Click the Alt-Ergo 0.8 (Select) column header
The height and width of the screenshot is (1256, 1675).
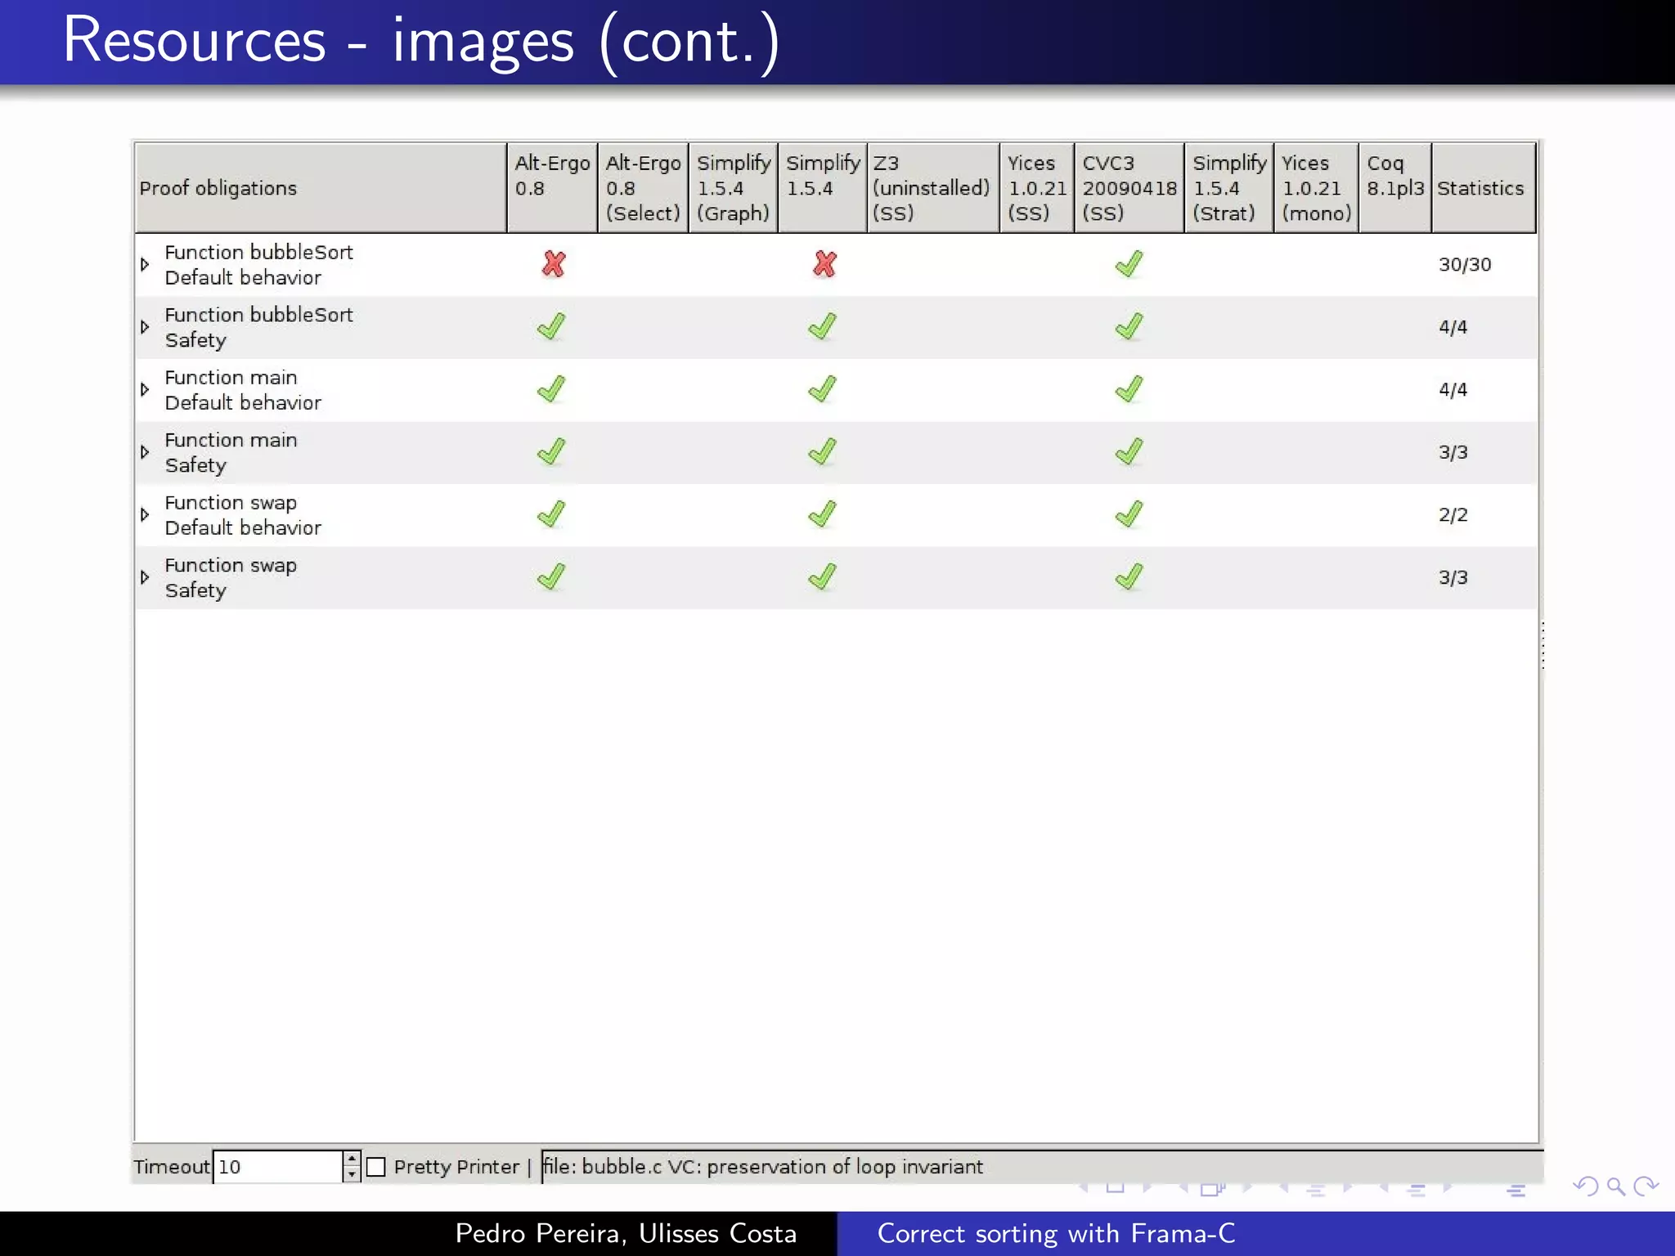click(643, 188)
